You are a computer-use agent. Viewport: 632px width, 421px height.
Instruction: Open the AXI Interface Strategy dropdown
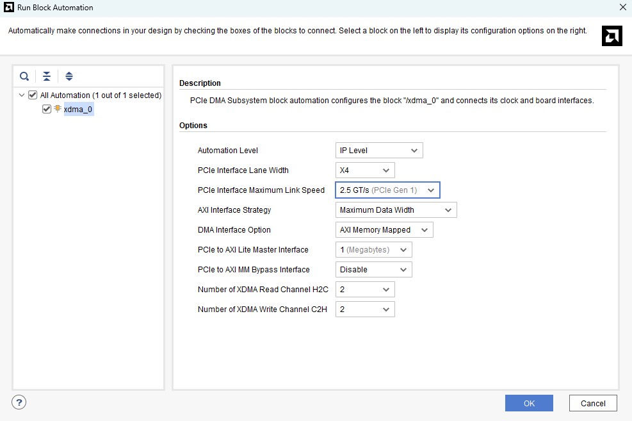(x=396, y=210)
